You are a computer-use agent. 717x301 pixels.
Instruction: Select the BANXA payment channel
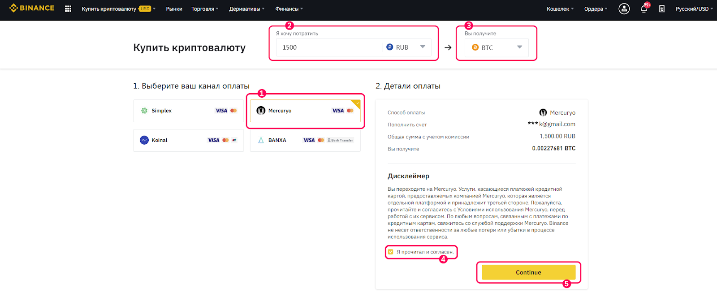305,140
